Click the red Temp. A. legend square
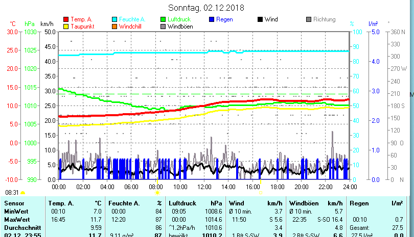The height and width of the screenshot is (237, 414). [65, 20]
